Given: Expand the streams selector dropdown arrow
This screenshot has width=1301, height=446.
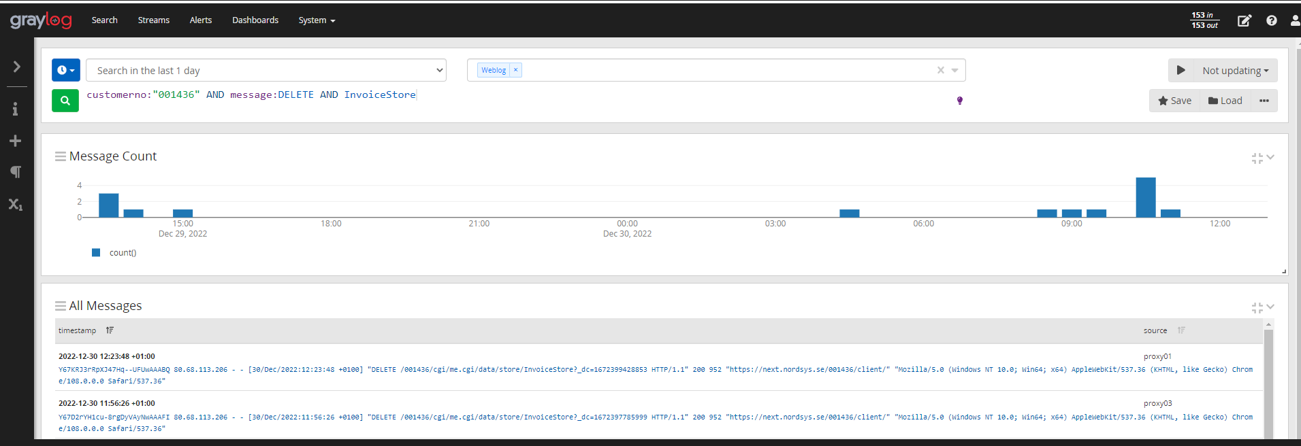Looking at the screenshot, I should [x=954, y=70].
